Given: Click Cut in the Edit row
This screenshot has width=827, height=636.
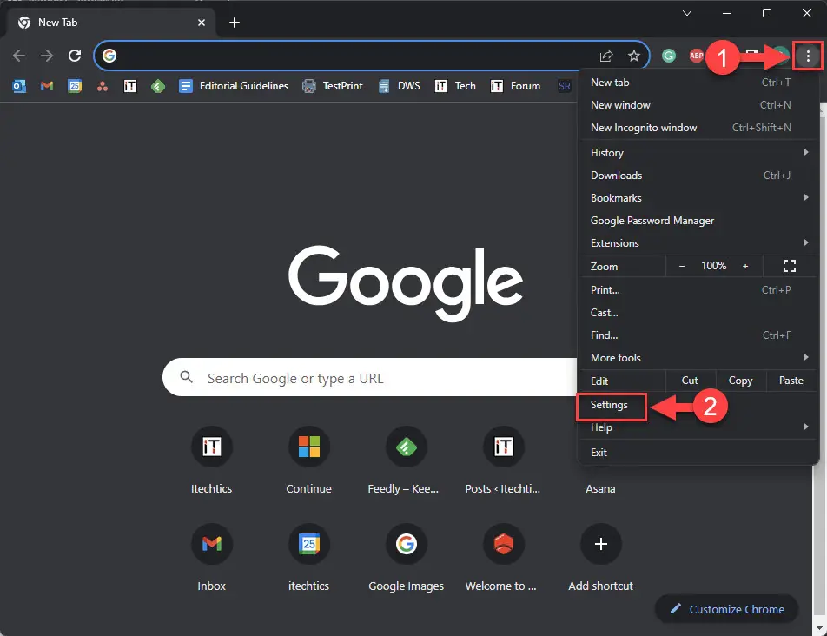Looking at the screenshot, I should pos(690,381).
